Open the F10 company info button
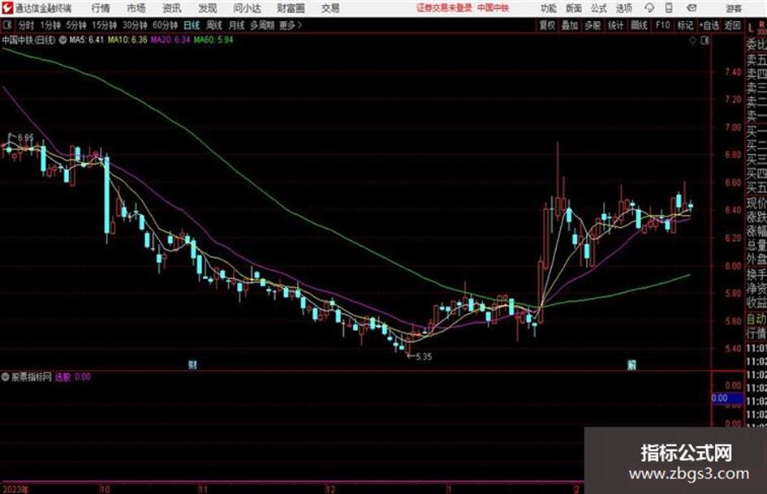Image resolution: width=767 pixels, height=494 pixels. pos(662,25)
